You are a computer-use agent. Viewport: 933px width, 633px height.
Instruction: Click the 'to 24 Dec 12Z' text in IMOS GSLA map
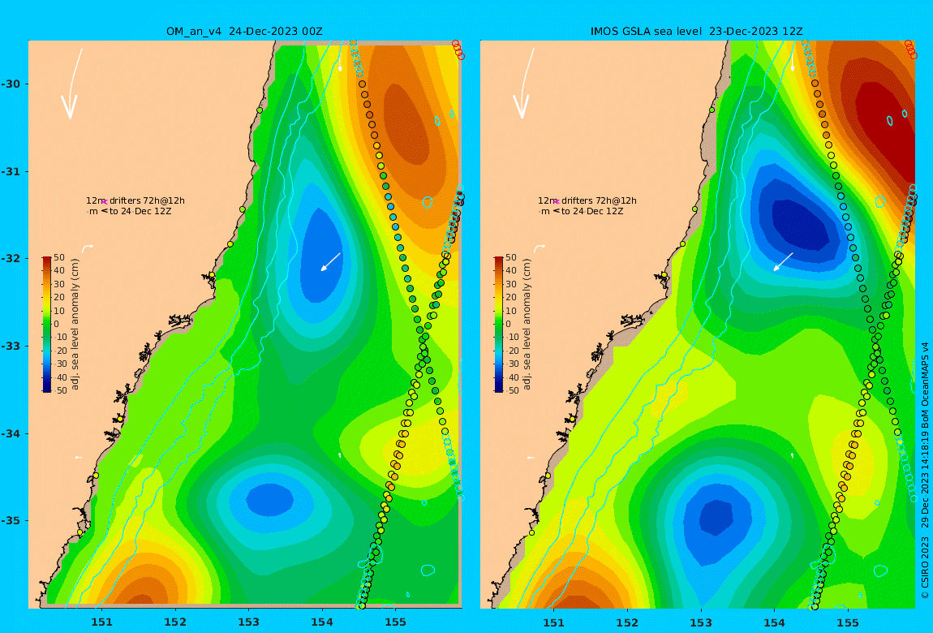coord(592,211)
